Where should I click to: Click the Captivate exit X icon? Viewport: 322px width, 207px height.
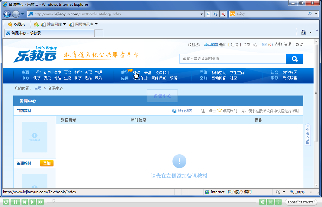click(270, 202)
